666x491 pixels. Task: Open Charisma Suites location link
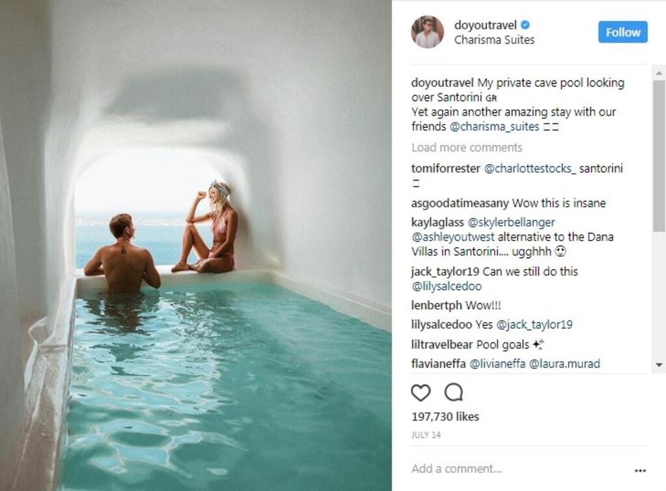coord(494,40)
